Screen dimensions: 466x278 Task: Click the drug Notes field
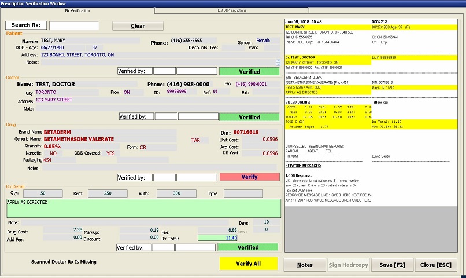(160, 168)
